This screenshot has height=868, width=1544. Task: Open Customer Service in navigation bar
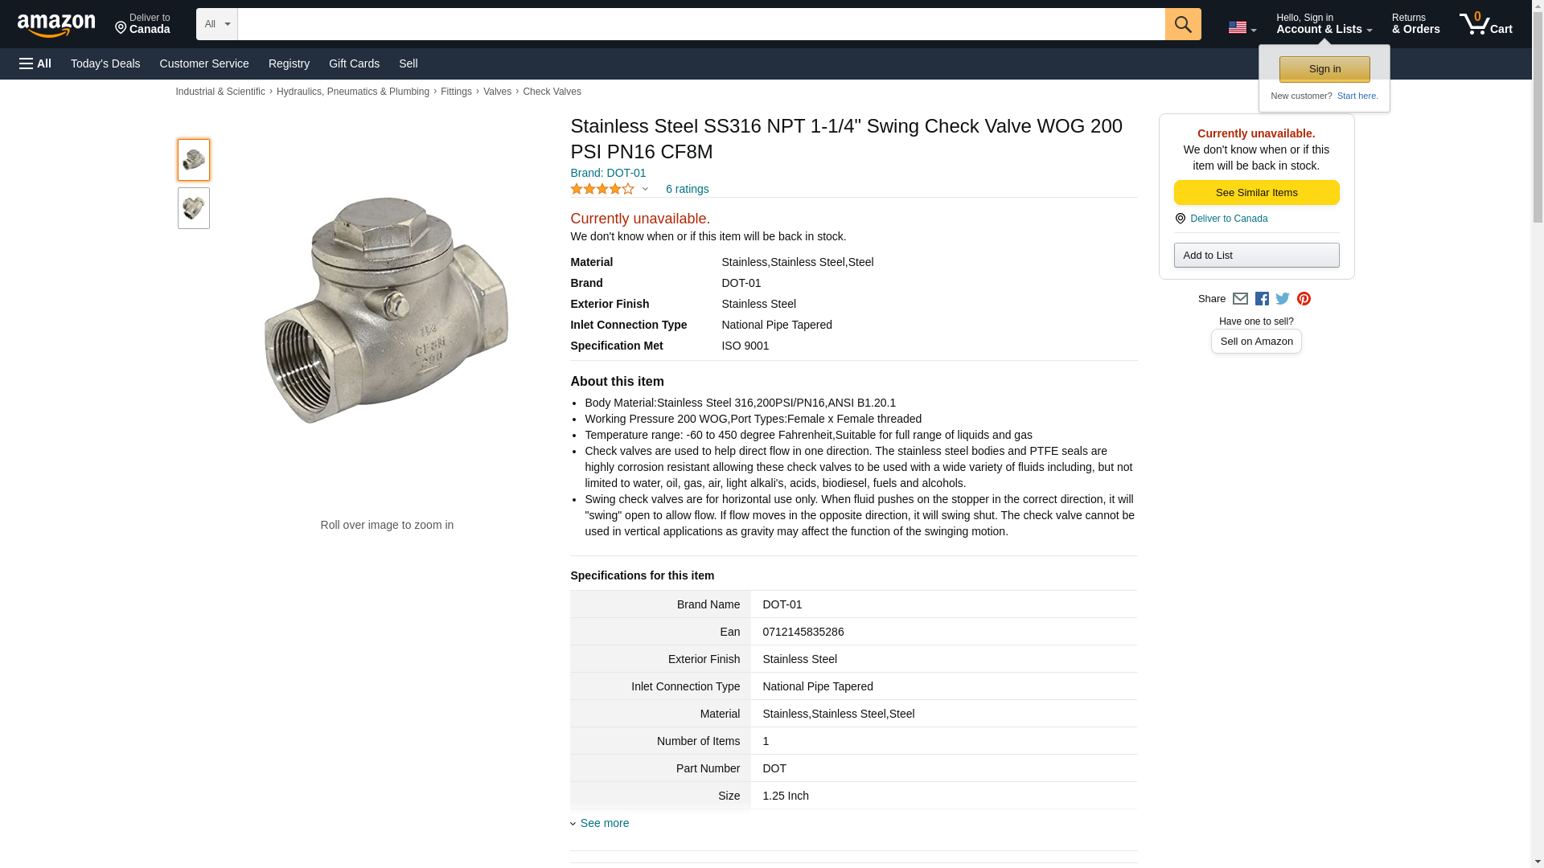coord(204,63)
